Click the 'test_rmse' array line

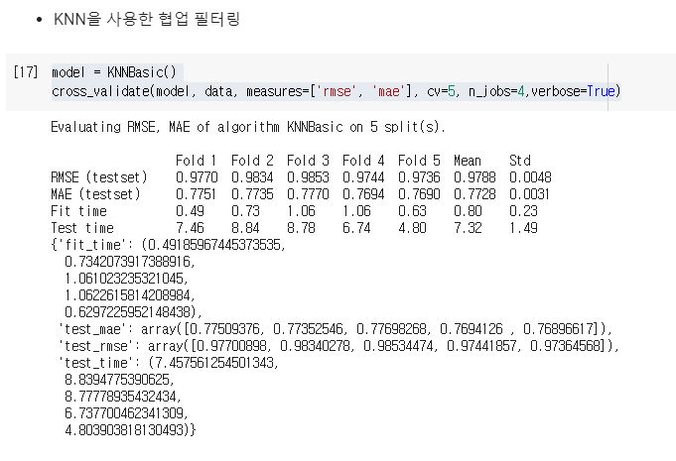coord(338,346)
